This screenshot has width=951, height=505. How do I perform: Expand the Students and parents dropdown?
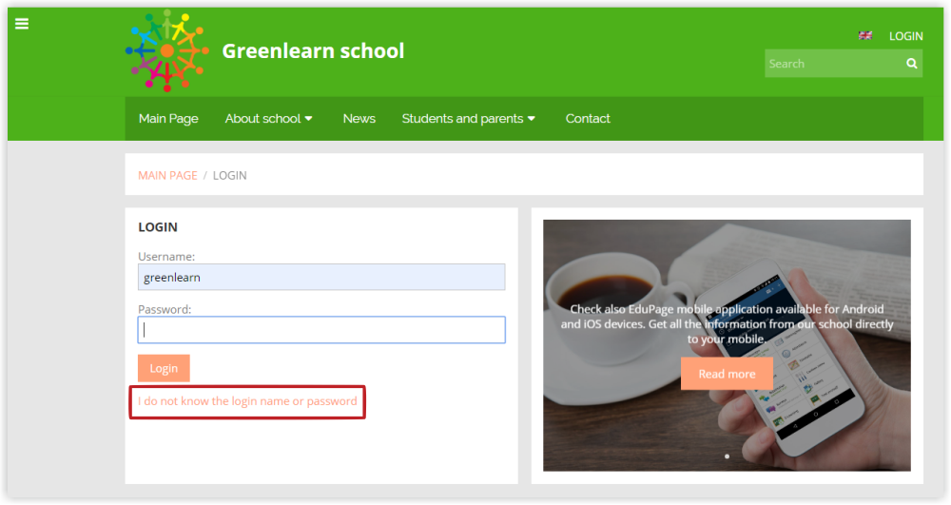(468, 119)
